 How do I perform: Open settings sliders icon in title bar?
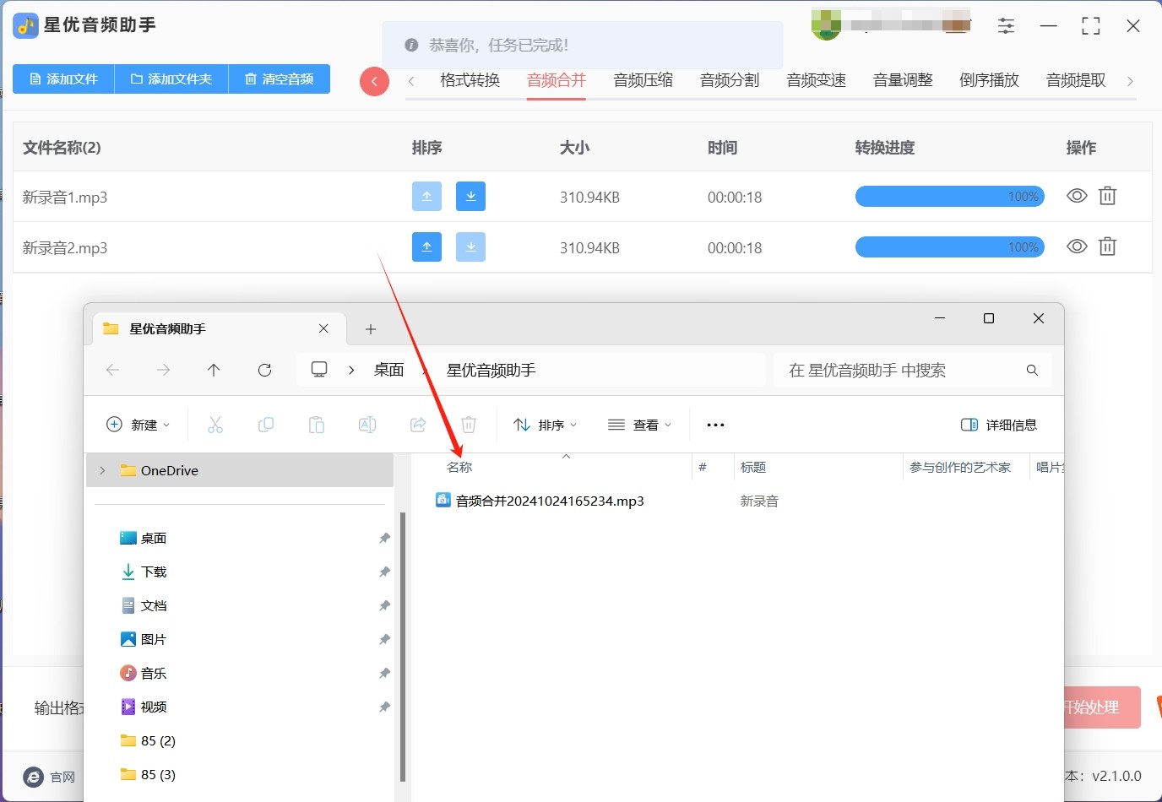click(1006, 26)
